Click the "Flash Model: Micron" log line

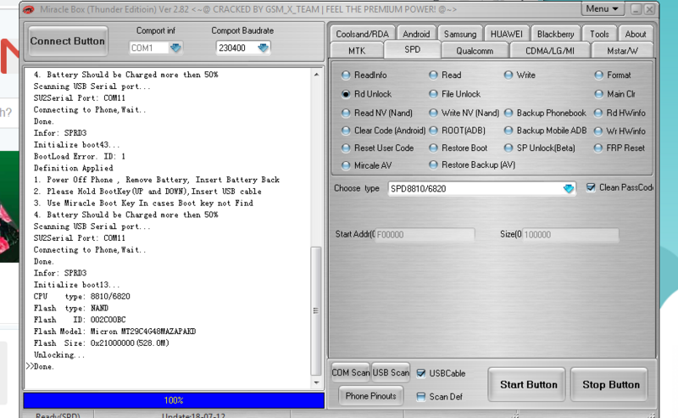click(x=114, y=332)
